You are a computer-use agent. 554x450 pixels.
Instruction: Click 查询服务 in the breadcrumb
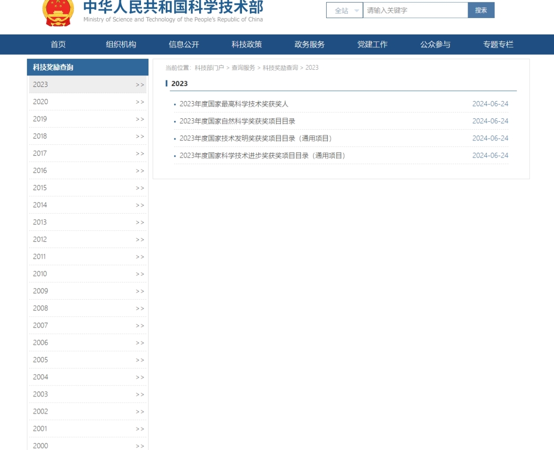click(x=243, y=68)
